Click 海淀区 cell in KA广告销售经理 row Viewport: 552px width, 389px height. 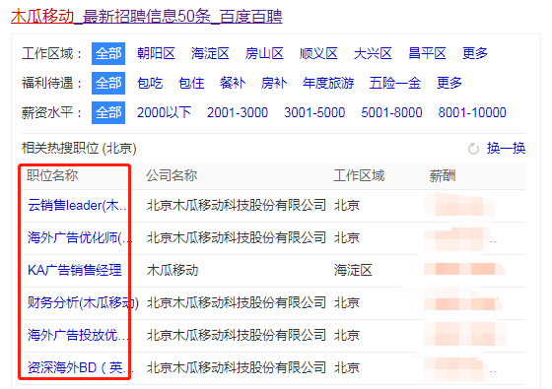353,270
